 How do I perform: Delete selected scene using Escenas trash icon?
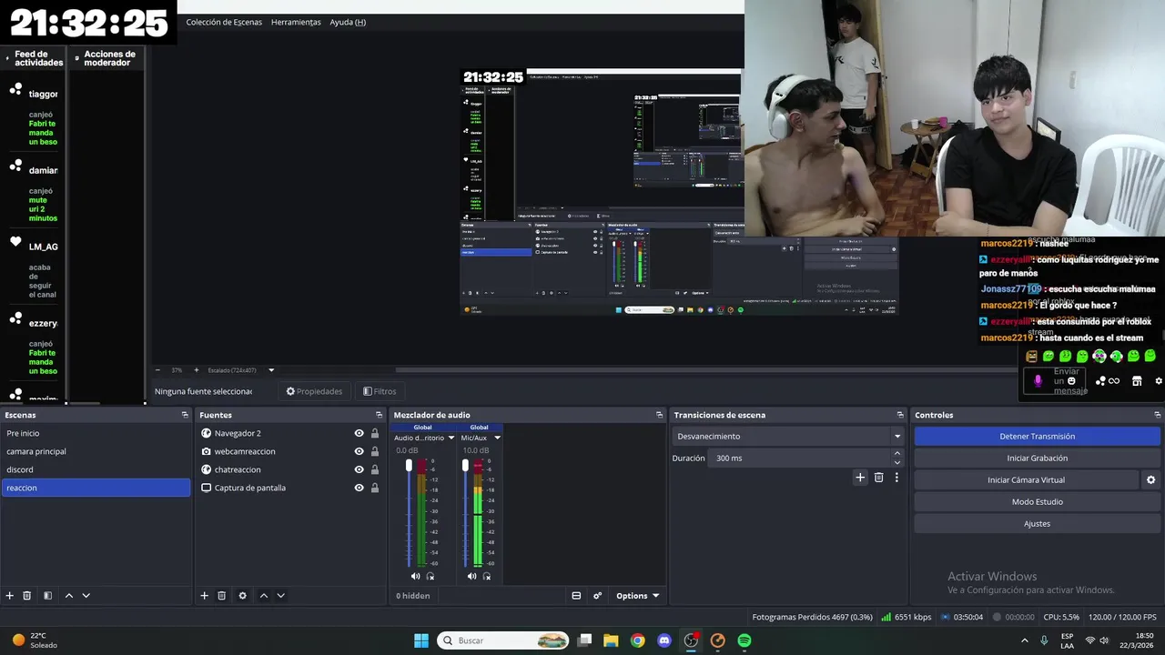27,596
